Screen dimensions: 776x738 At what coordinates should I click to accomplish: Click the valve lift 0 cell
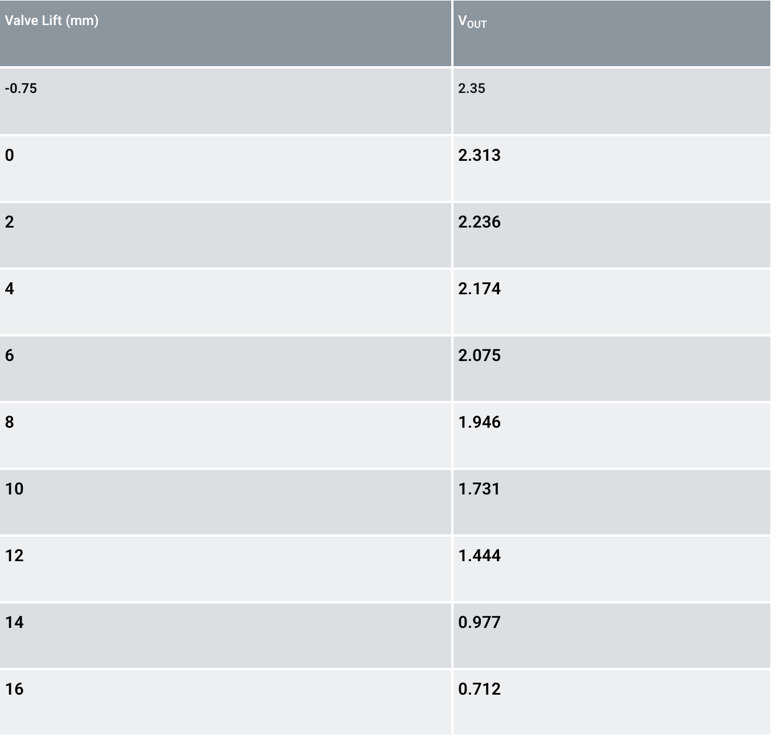click(x=10, y=155)
